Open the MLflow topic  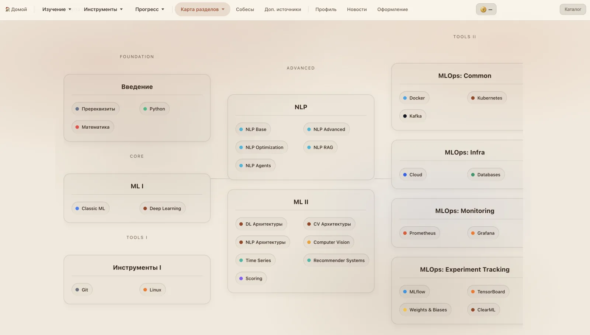(414, 292)
